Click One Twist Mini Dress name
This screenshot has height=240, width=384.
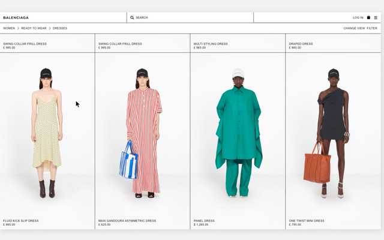[307, 221]
